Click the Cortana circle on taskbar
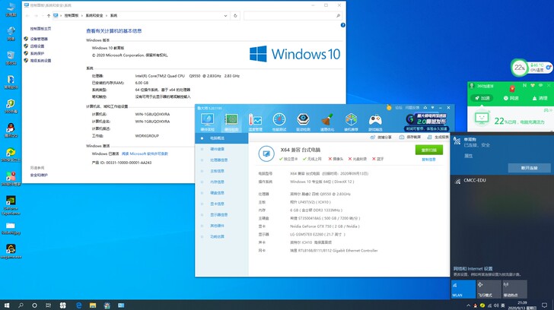The image size is (554, 310). tap(34, 305)
